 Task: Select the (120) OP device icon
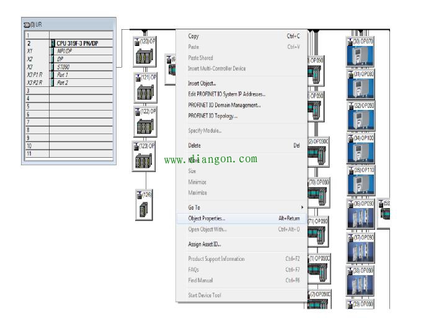coord(144,57)
